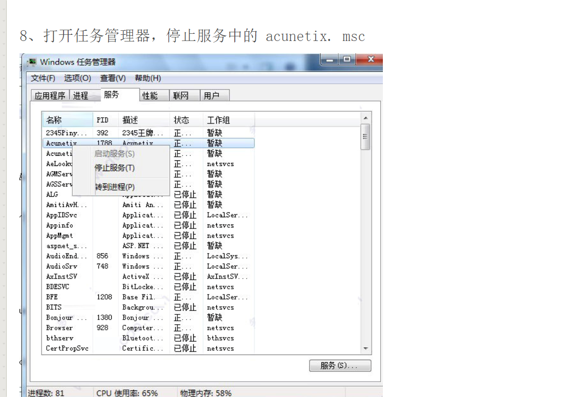Select the AppIDSvc service row

[x=149, y=215]
